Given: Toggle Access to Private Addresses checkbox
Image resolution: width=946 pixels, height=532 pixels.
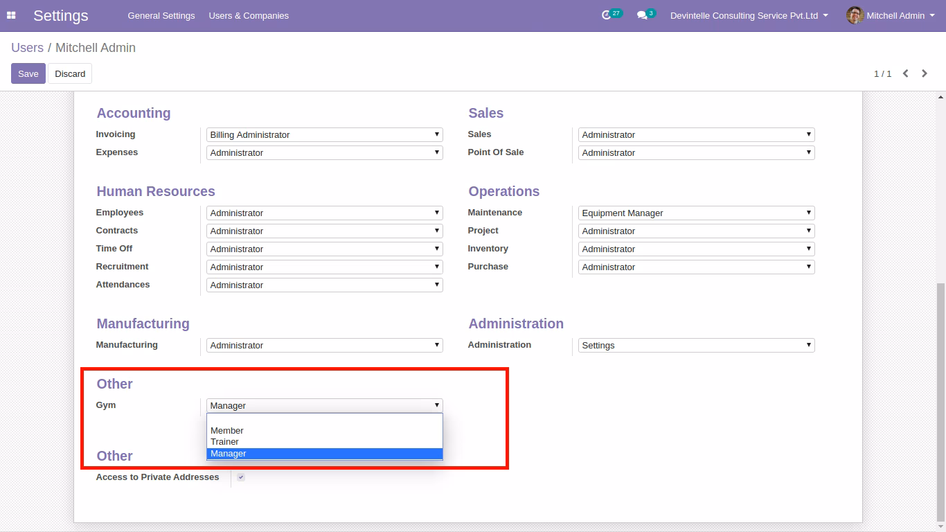Looking at the screenshot, I should point(241,477).
